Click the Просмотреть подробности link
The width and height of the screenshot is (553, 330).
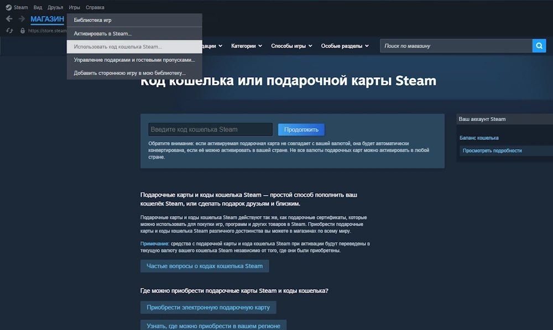point(492,150)
